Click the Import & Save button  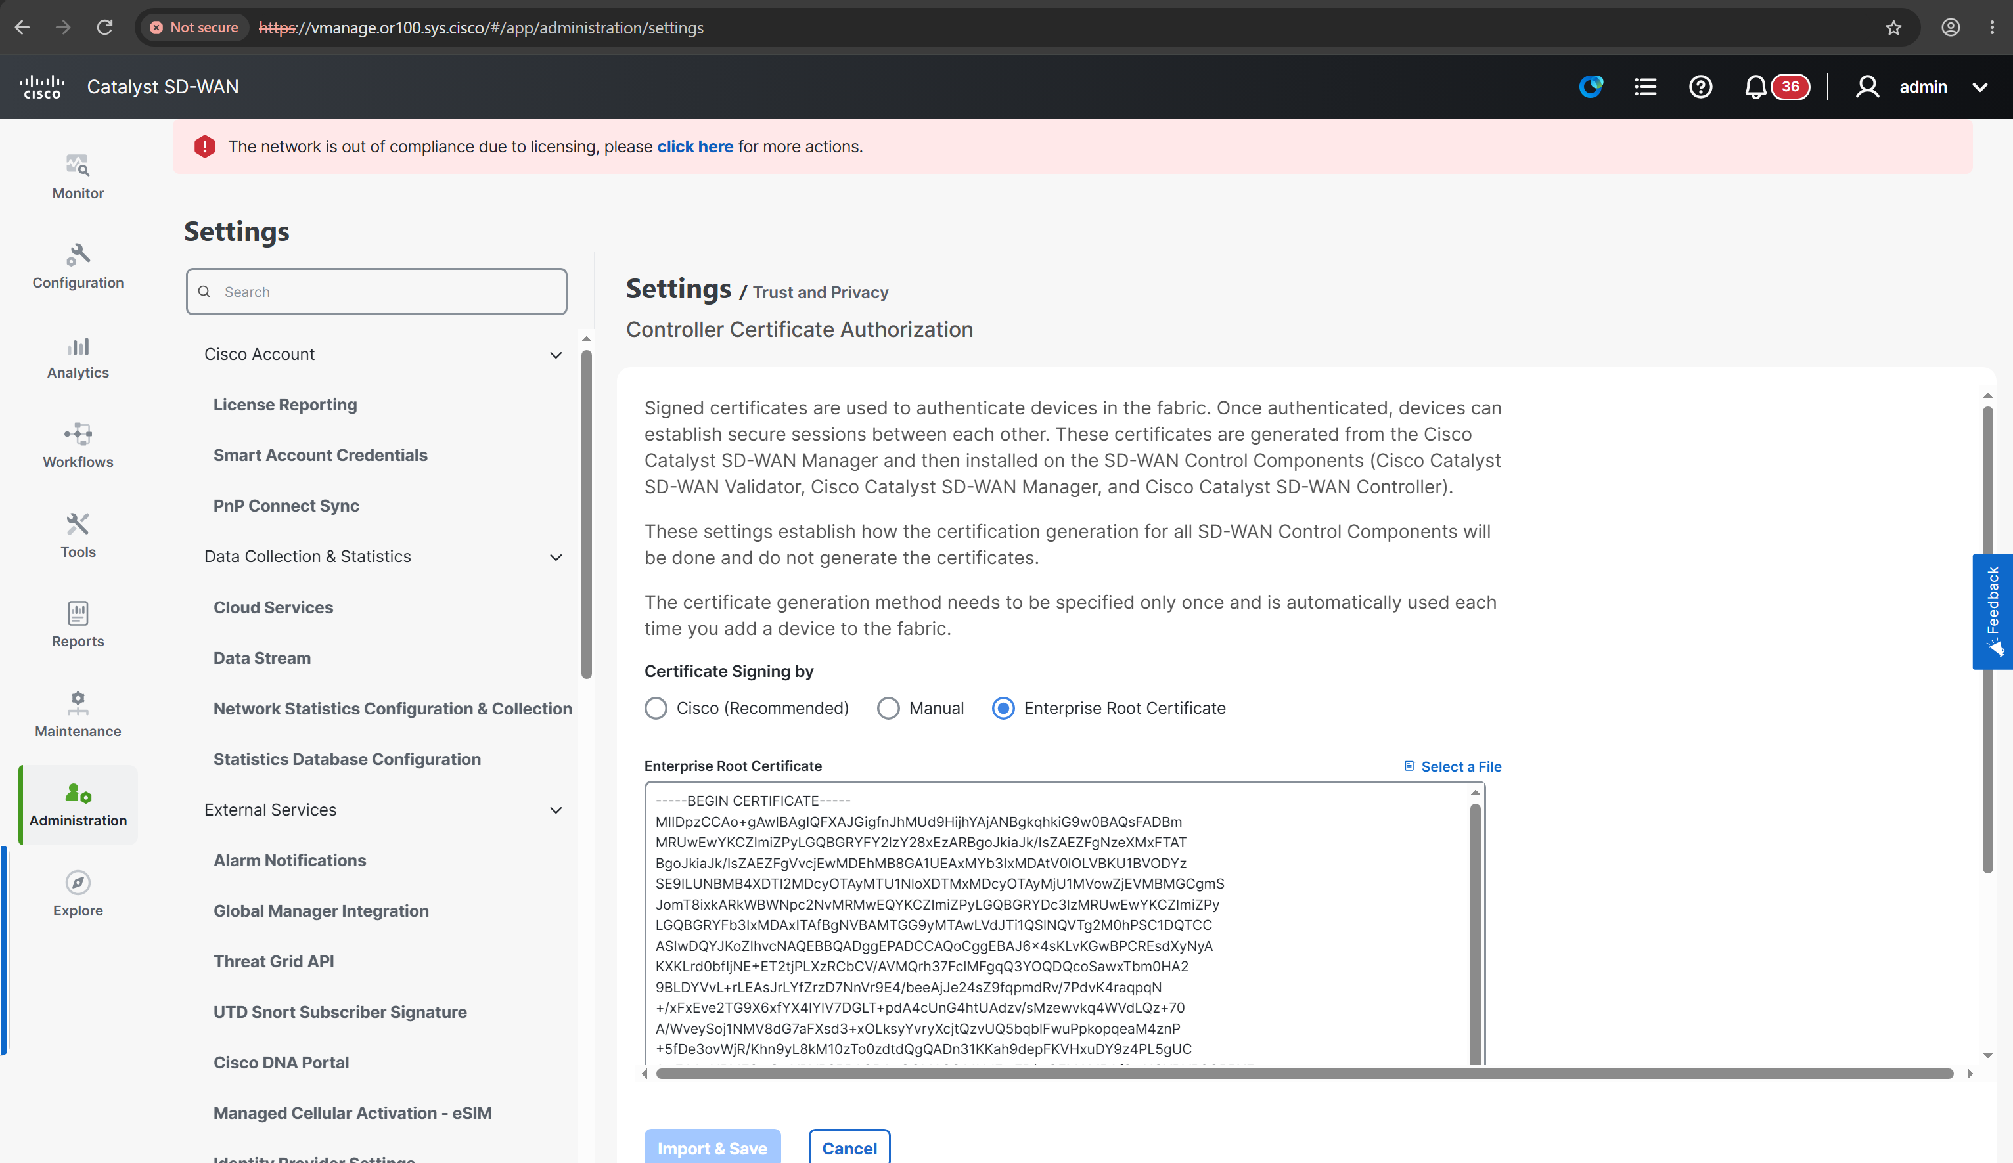tap(713, 1147)
